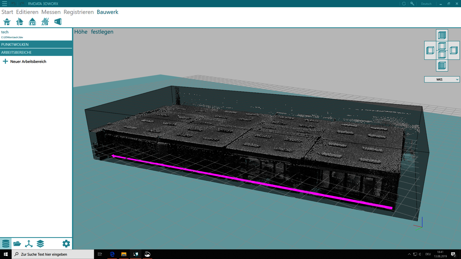Open the layers stack panel icon
Image resolution: width=461 pixels, height=259 pixels.
(x=40, y=244)
